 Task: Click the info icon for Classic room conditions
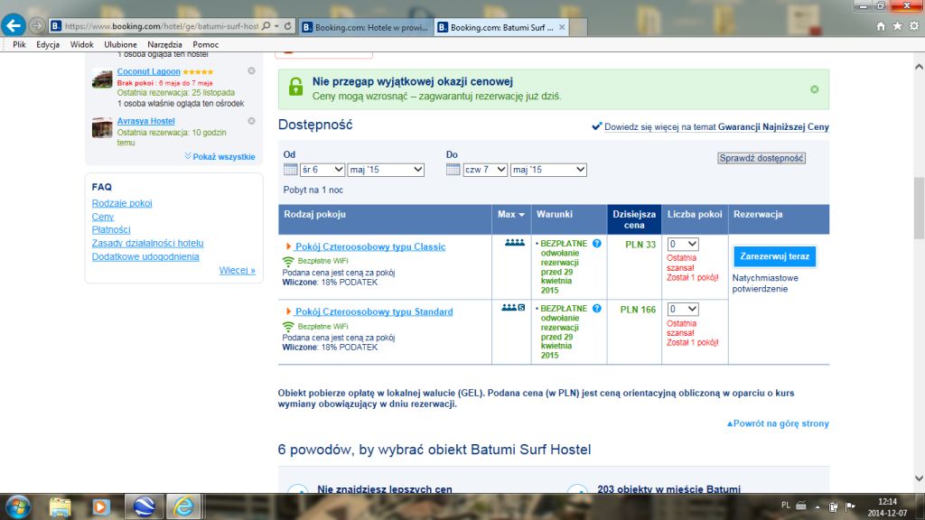[x=597, y=244]
